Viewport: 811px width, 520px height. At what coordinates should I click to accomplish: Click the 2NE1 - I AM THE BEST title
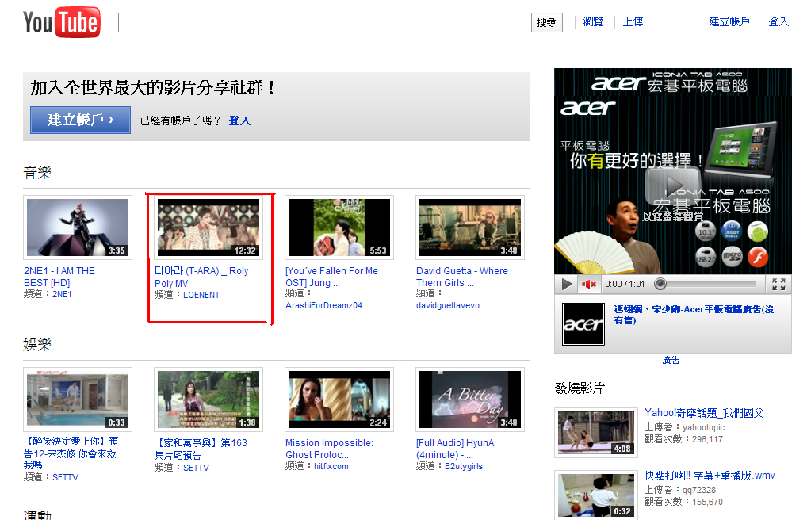pos(59,277)
